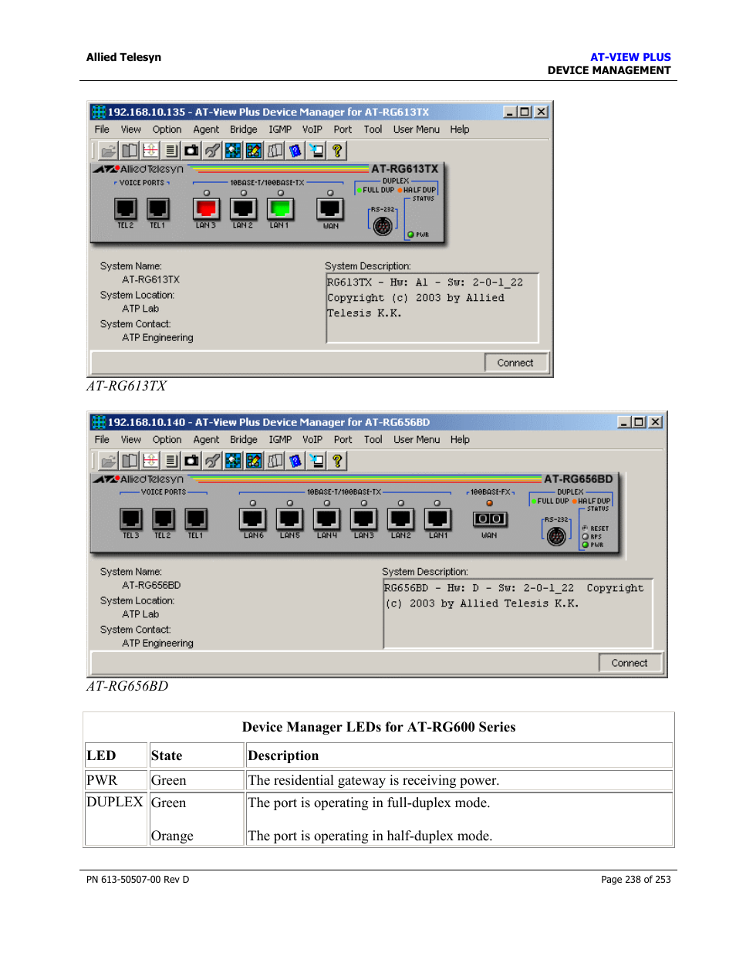This screenshot has height=953, width=736.
Task: Click Connect button in the AT-RG613TX window
Action: [515, 363]
